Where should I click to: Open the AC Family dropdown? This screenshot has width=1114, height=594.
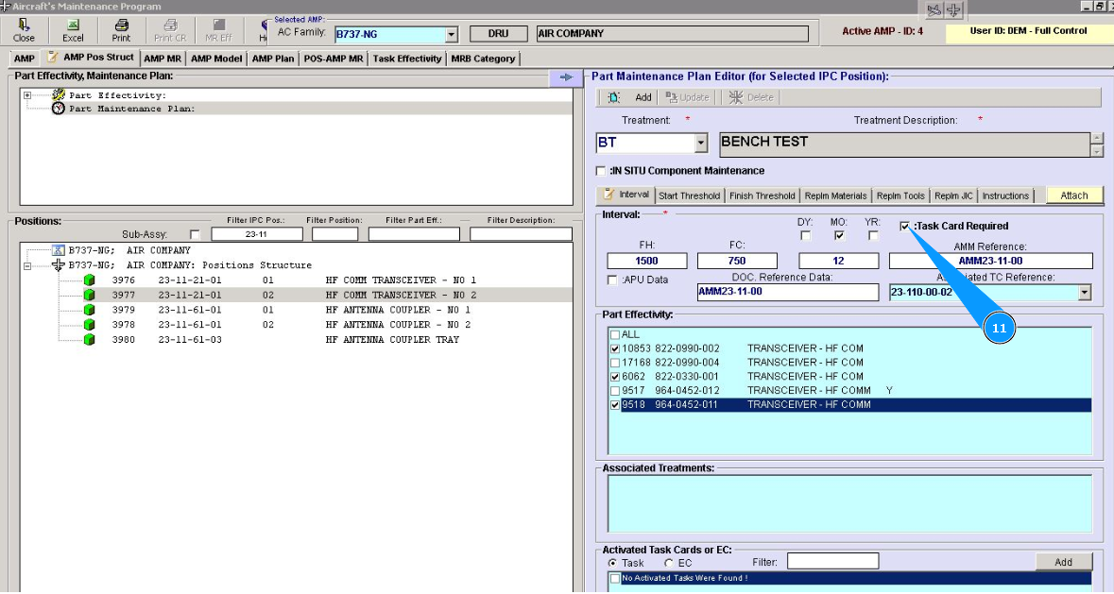coord(451,34)
